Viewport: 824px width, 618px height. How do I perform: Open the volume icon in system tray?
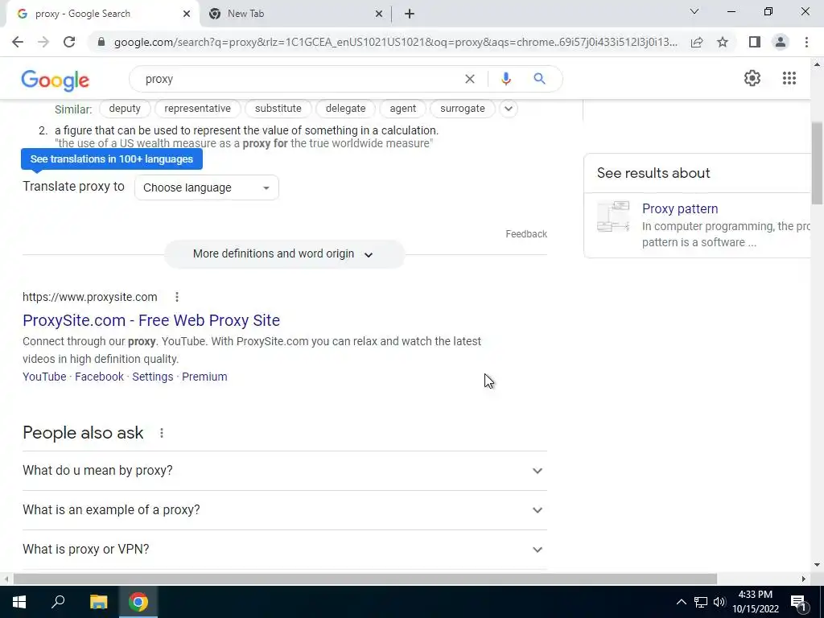tap(719, 602)
